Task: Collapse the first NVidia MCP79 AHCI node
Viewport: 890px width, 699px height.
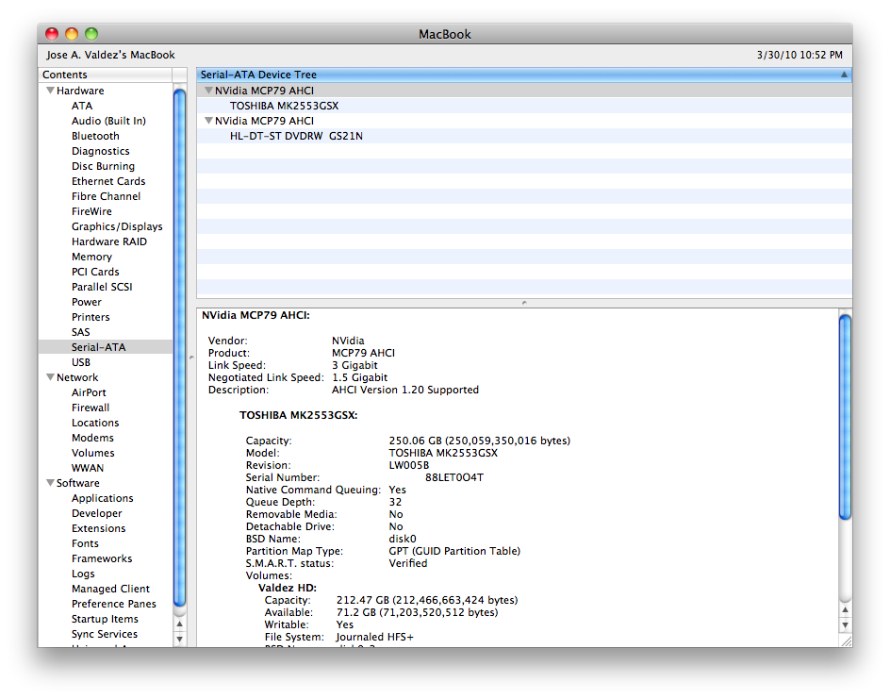Action: pos(208,91)
